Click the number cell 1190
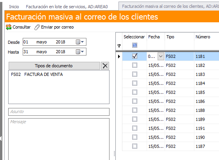Viewport: 219px width, 160px height. (206, 137)
